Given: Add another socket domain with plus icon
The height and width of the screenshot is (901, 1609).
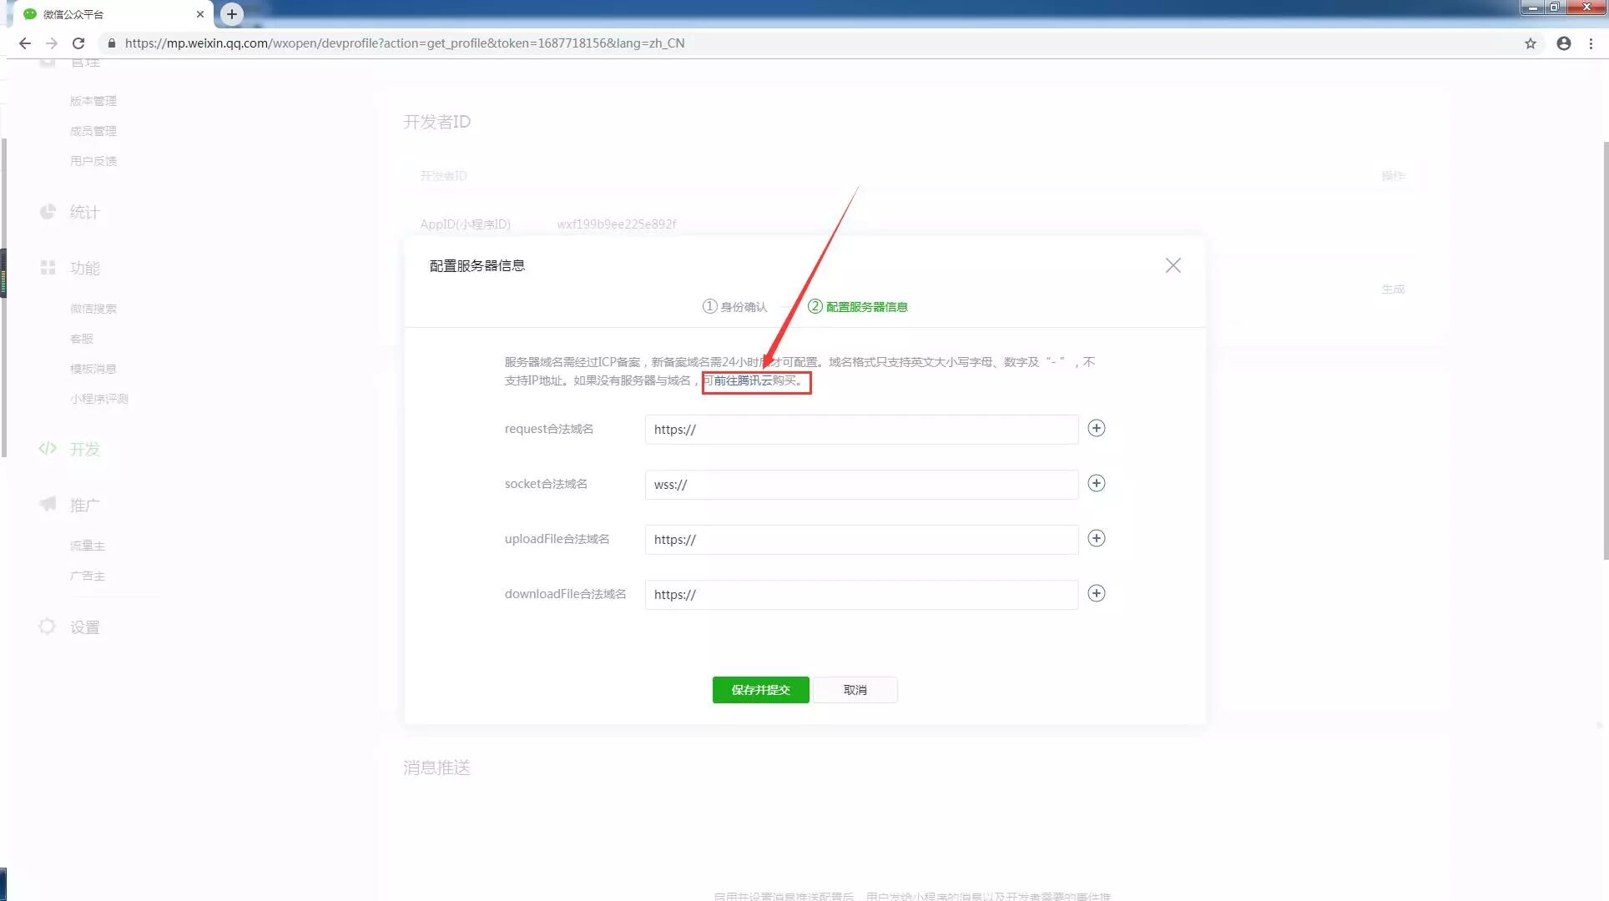Looking at the screenshot, I should click(1097, 483).
